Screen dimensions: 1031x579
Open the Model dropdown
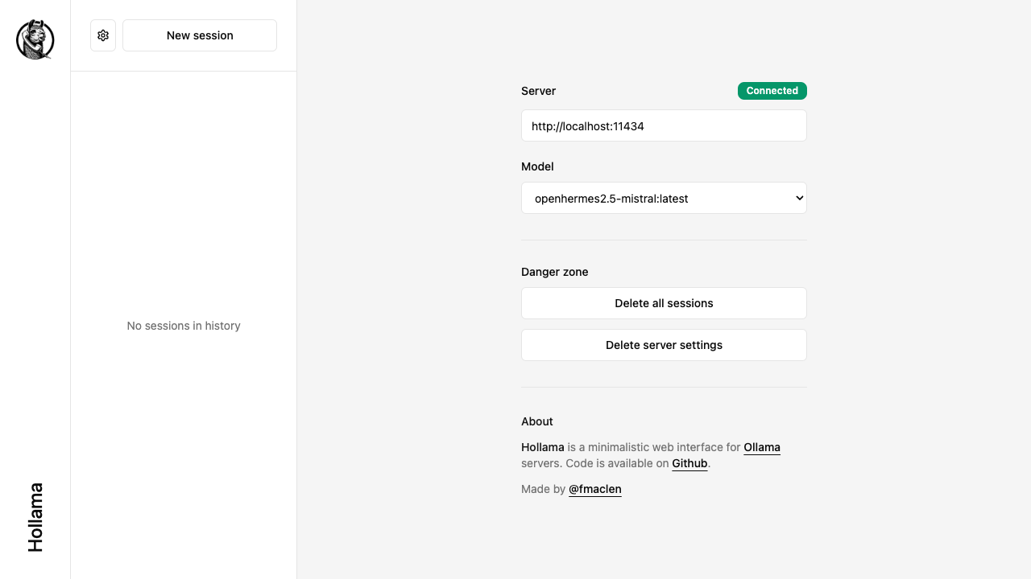664,198
